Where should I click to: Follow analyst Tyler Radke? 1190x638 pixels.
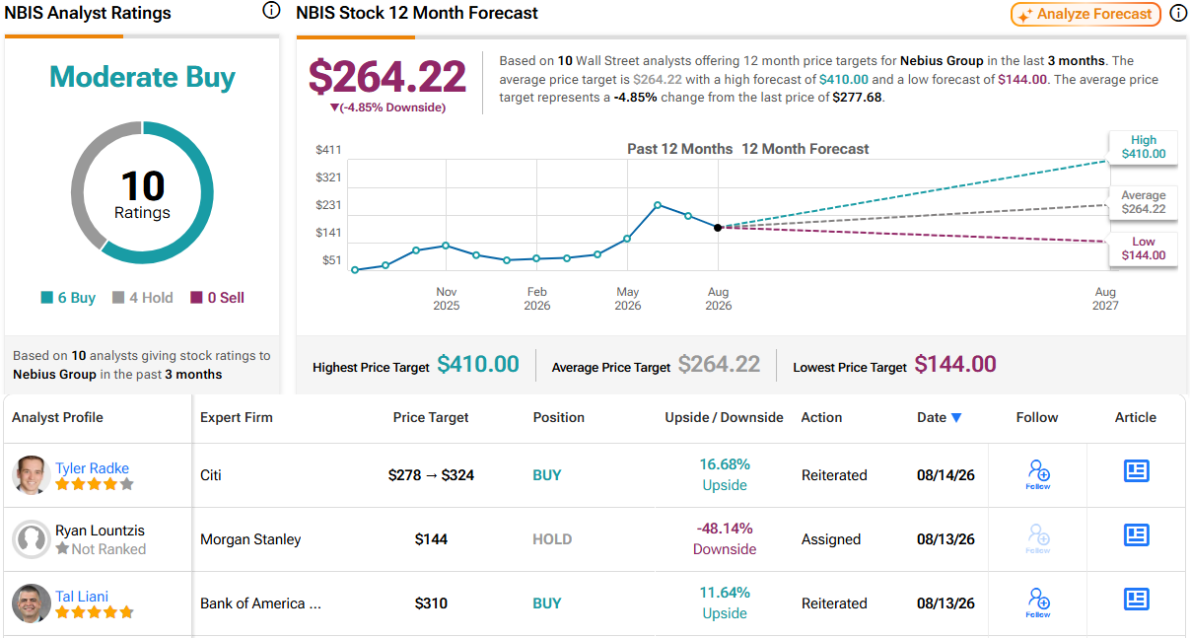(x=1037, y=474)
